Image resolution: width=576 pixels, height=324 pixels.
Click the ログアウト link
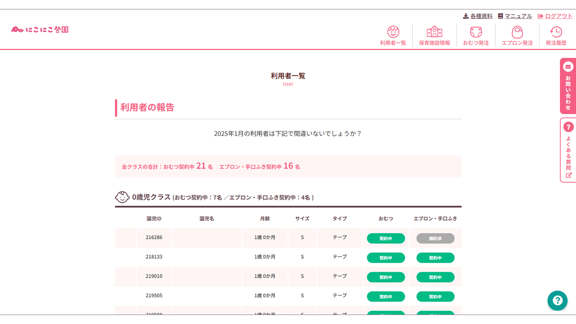(x=559, y=16)
